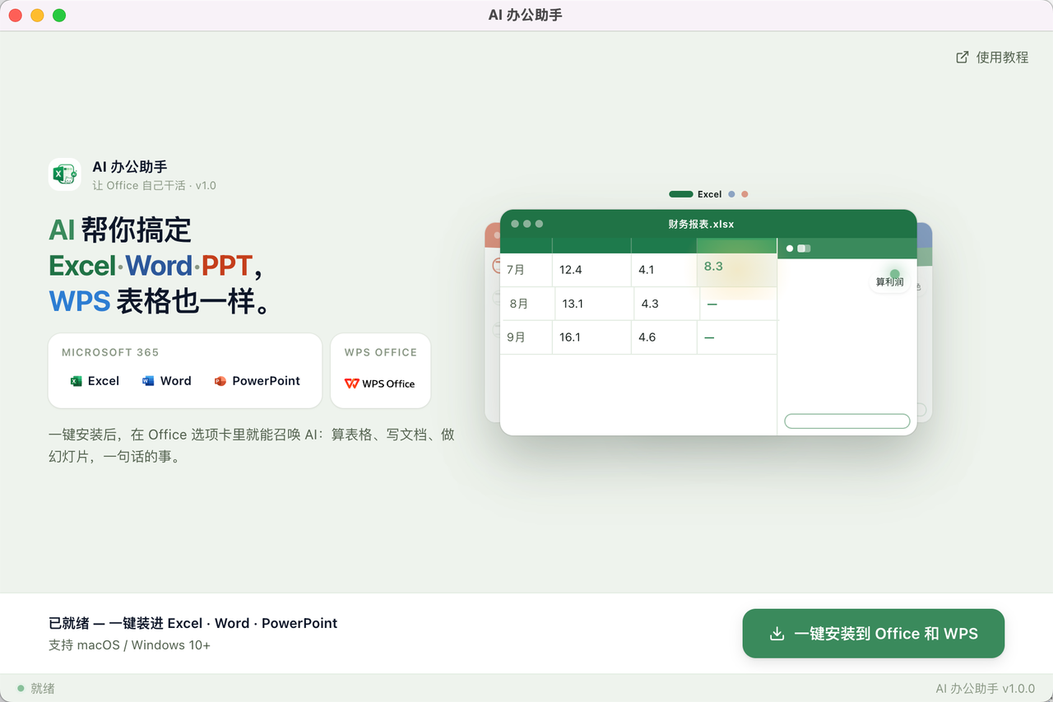This screenshot has height=702, width=1053.
Task: Zoom the window with the green button
Action: 59,15
